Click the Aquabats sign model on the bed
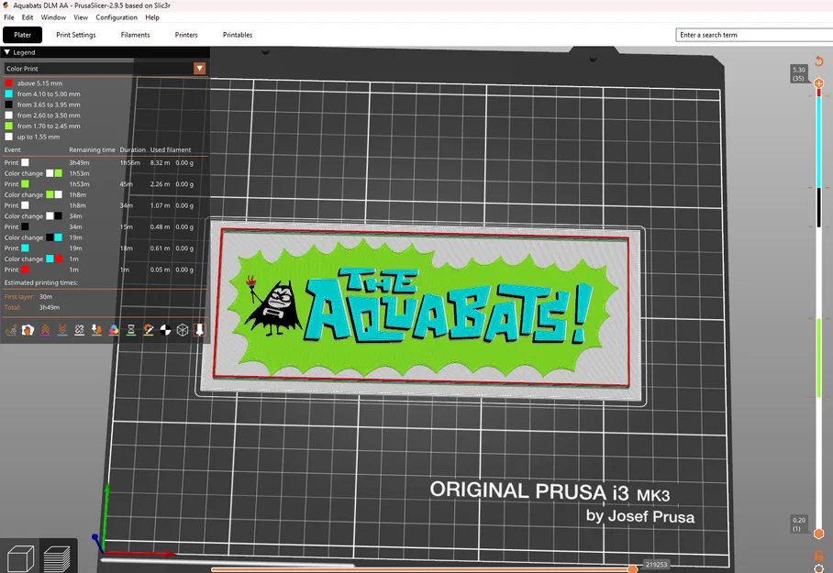Screen dimensions: 833x573 (x=422, y=311)
